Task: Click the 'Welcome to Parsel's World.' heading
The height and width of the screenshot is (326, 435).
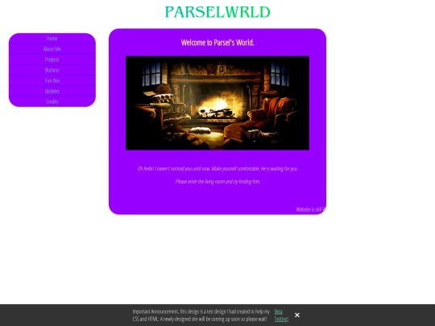Action: click(x=217, y=43)
